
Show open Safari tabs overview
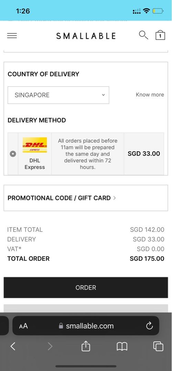click(158, 347)
